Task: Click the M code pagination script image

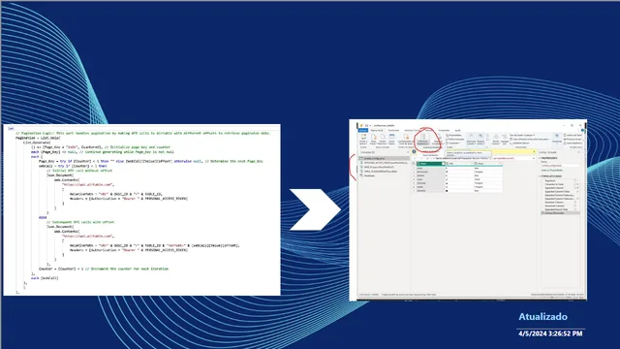Action: 141,209
